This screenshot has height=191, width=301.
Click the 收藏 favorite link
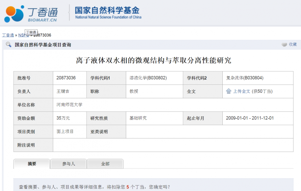click(293, 45)
